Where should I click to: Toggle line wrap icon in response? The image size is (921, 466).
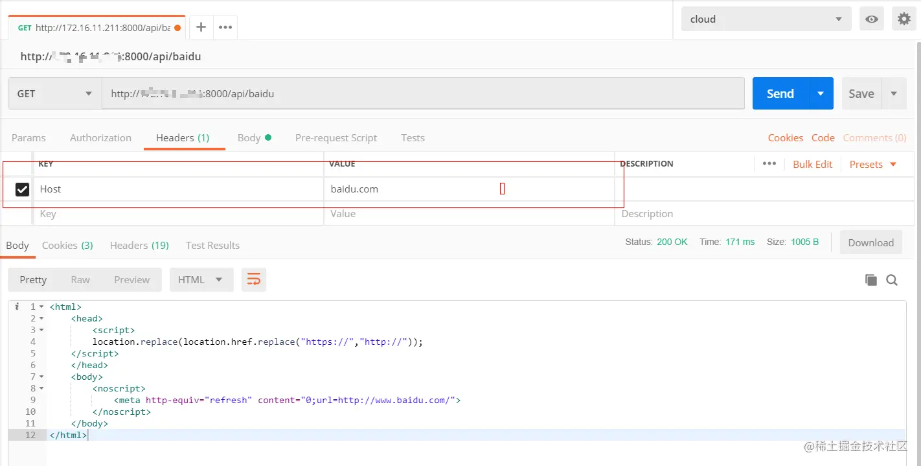[x=254, y=279]
